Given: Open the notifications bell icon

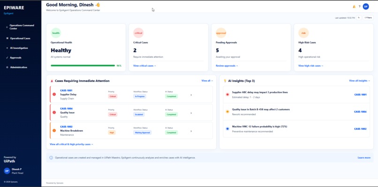Looking at the screenshot, I should (354, 7).
